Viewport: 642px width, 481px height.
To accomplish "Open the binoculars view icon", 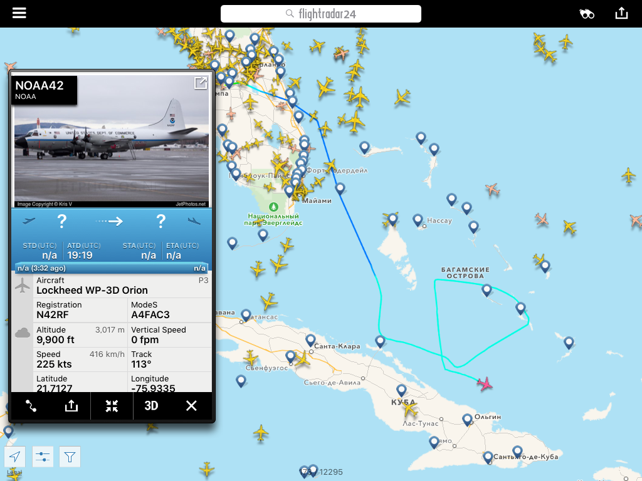I will (587, 14).
